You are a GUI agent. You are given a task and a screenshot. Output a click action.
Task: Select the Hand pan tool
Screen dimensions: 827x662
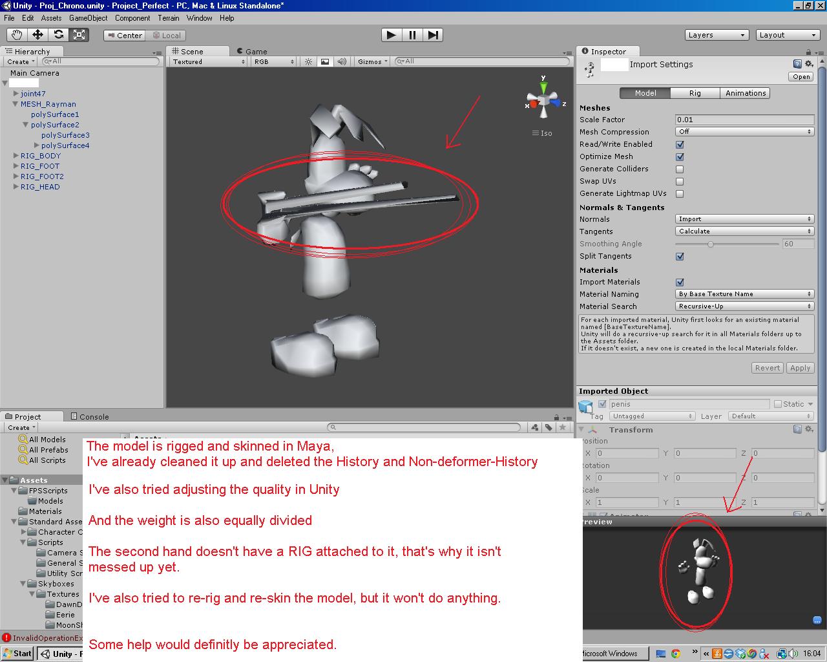click(16, 35)
